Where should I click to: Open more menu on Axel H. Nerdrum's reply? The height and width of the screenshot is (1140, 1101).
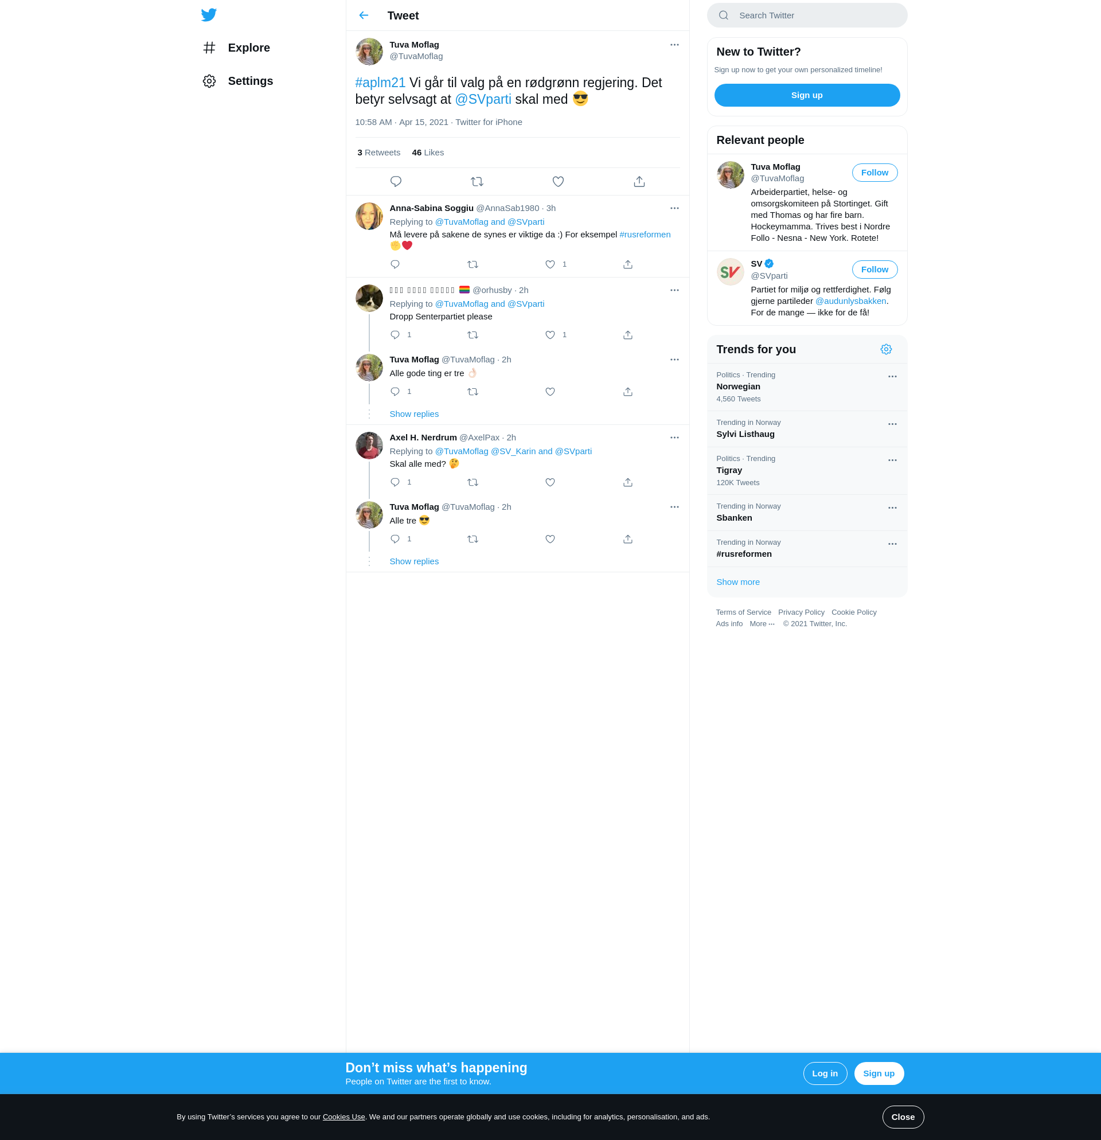674,438
